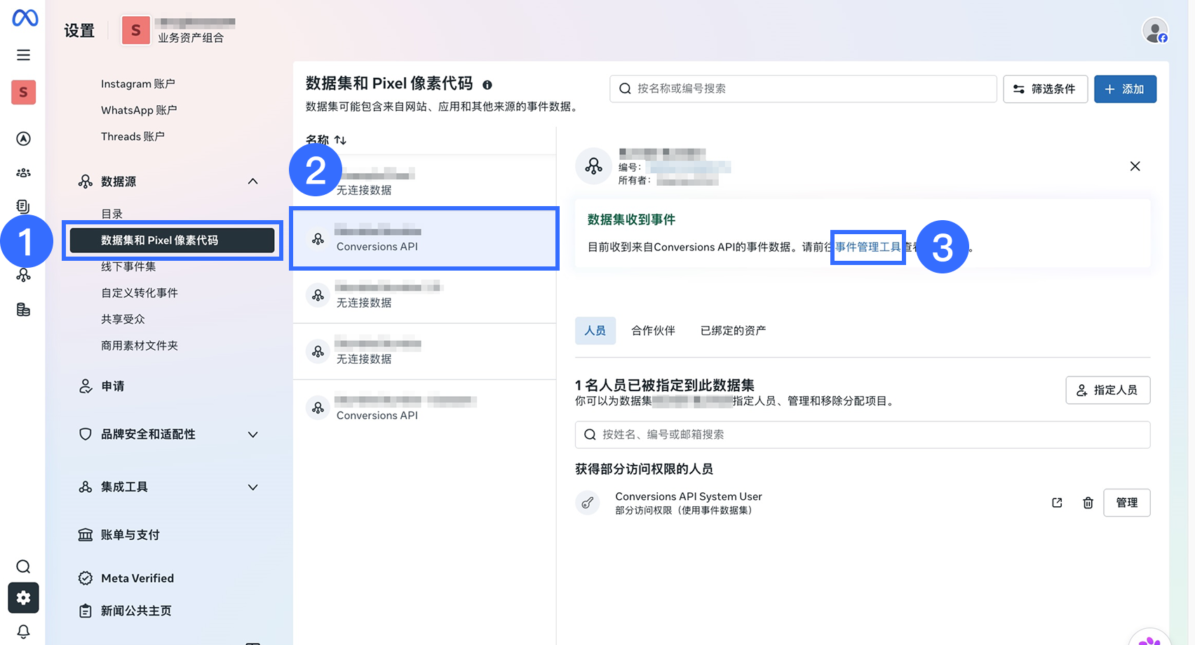Open WhatsApp 账户 in sidebar
The image size is (1195, 645).
(139, 110)
